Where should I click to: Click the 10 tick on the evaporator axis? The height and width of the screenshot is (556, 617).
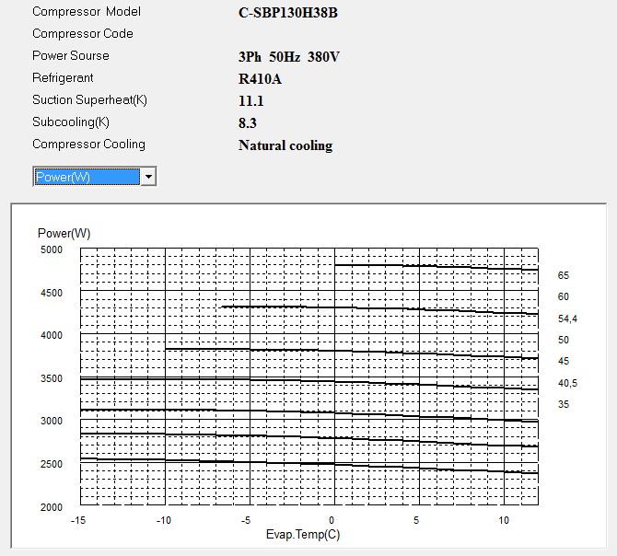click(505, 521)
